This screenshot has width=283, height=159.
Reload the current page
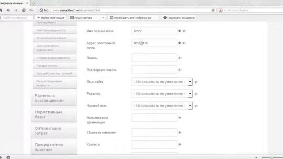pyautogui.click(x=24, y=10)
